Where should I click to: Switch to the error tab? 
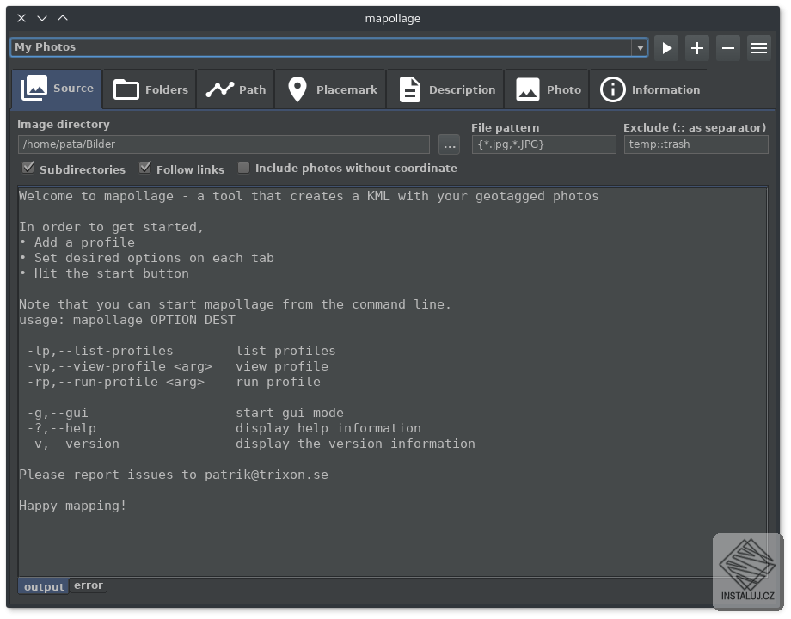point(89,585)
